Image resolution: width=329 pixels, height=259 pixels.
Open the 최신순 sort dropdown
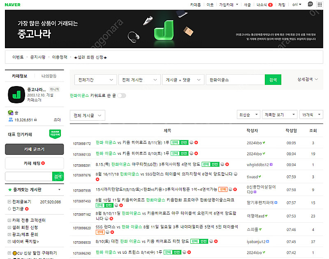[x=248, y=114]
